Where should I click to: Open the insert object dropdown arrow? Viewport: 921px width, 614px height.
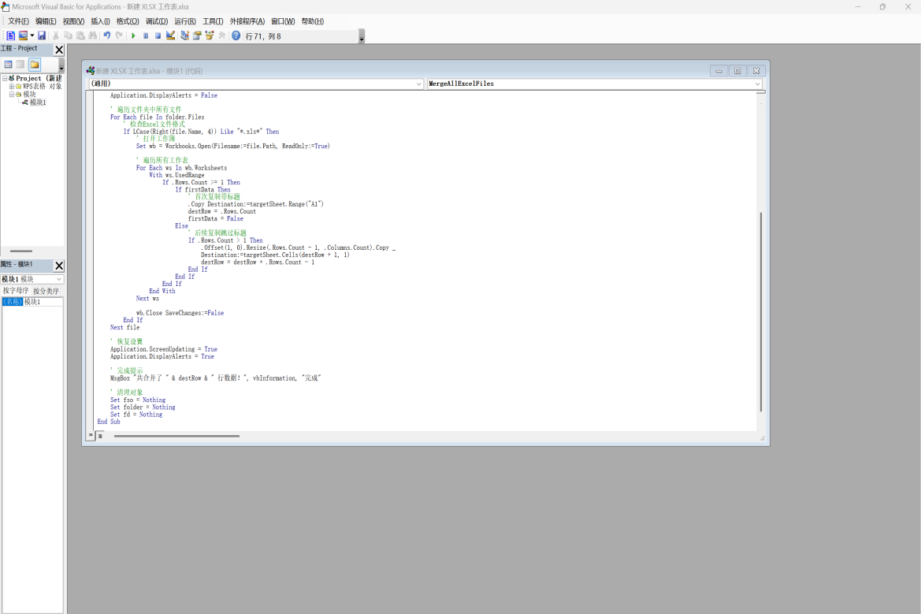32,35
